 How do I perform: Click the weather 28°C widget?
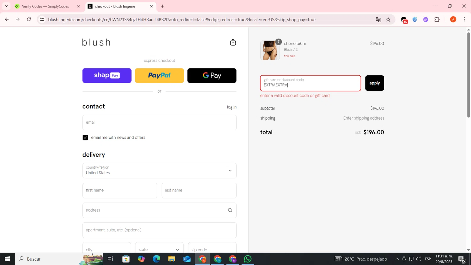[x=361, y=259]
